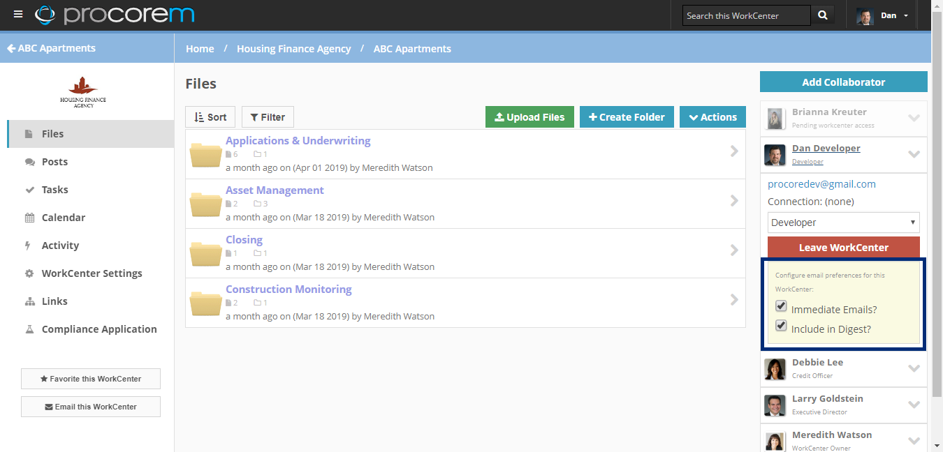Image resolution: width=943 pixels, height=452 pixels.
Task: Select the Tasks icon in the sidebar
Action: pyautogui.click(x=31, y=189)
